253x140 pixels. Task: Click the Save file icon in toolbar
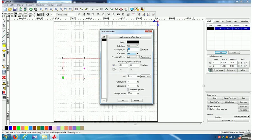pos(15,9)
